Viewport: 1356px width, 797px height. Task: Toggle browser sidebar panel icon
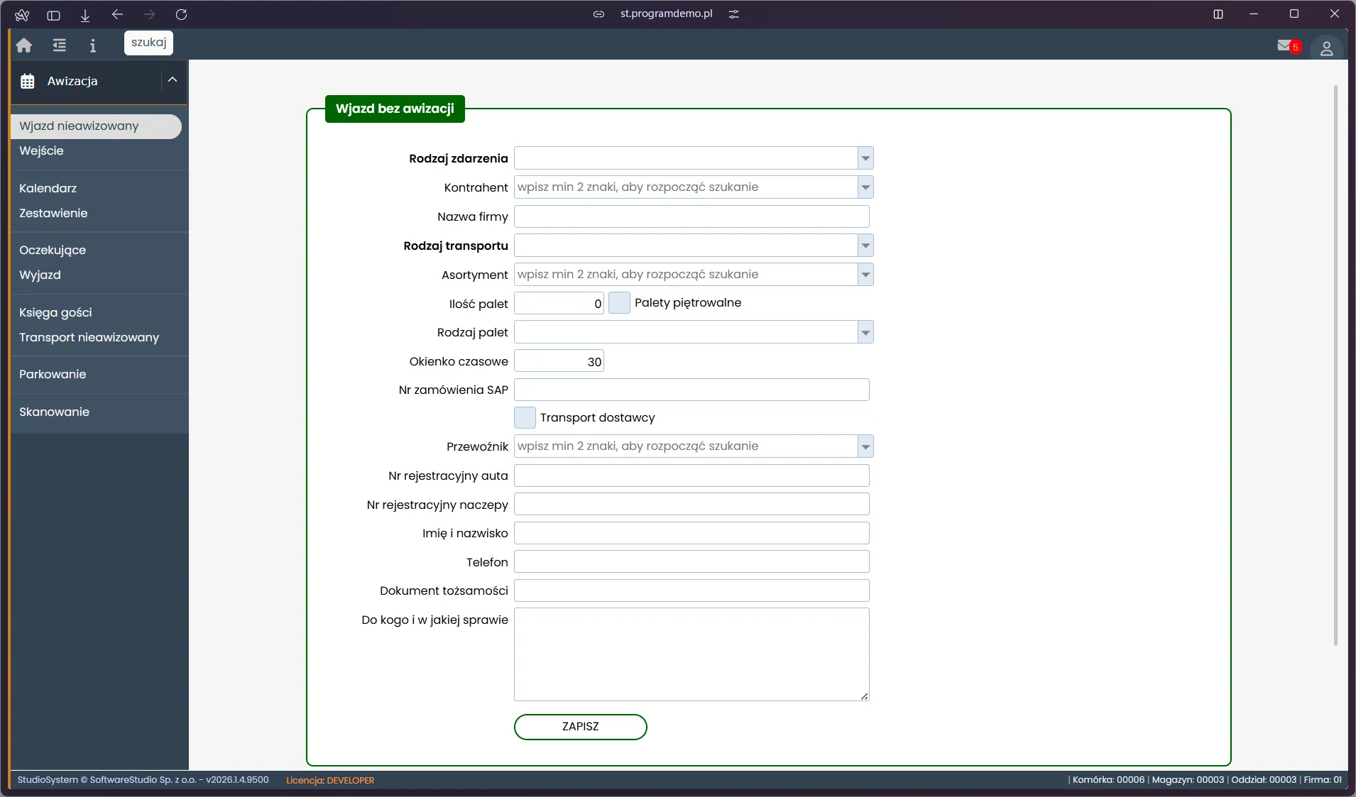[x=53, y=14]
